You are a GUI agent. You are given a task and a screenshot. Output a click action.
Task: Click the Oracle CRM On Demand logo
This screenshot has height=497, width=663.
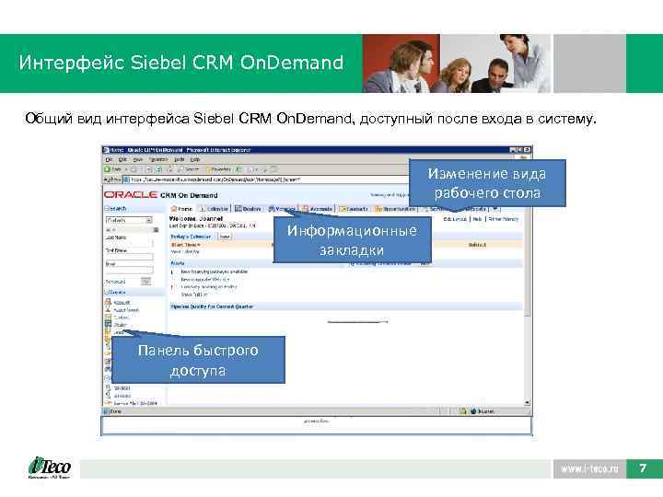coord(160,195)
